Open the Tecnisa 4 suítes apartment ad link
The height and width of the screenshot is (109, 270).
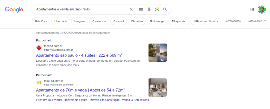pos(79,55)
